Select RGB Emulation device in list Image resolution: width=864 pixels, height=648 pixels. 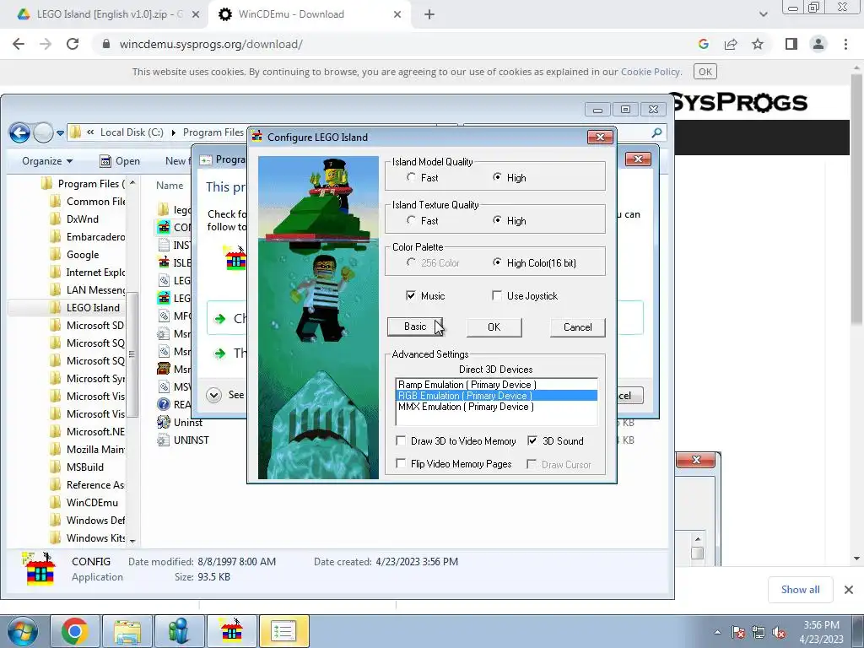point(496,396)
